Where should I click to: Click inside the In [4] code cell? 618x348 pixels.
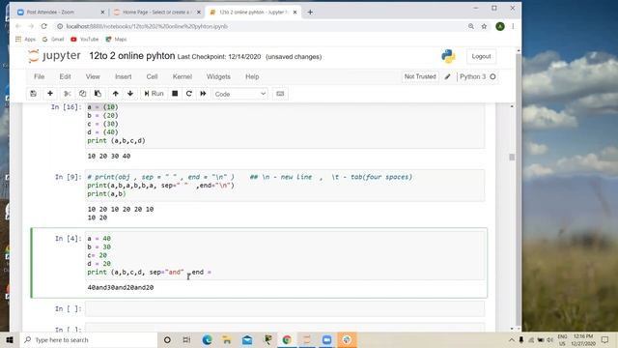tap(285, 255)
